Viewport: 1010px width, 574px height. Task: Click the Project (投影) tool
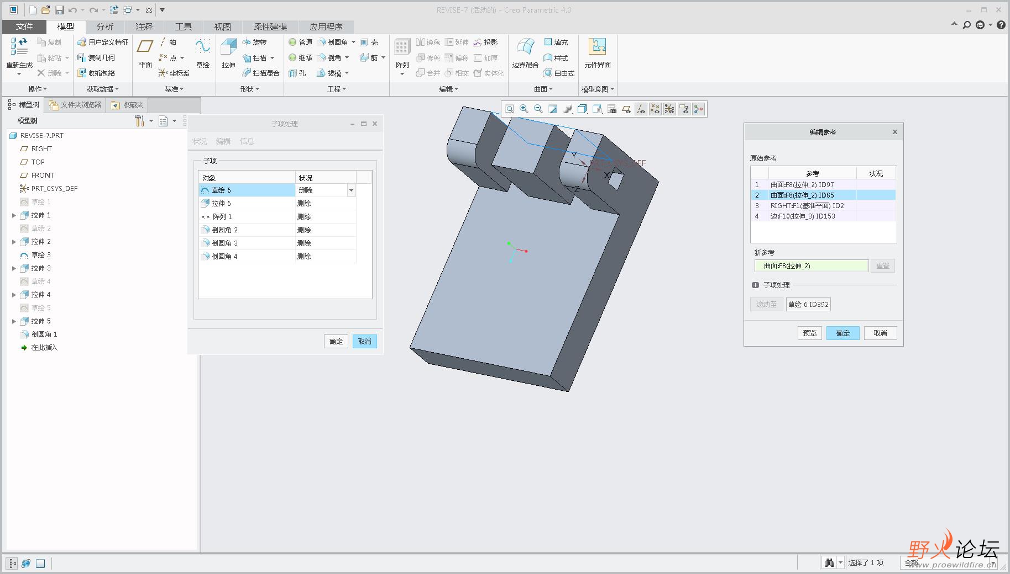(x=485, y=42)
